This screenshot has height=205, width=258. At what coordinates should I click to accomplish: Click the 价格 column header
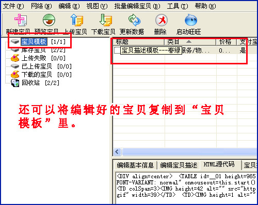226,42
